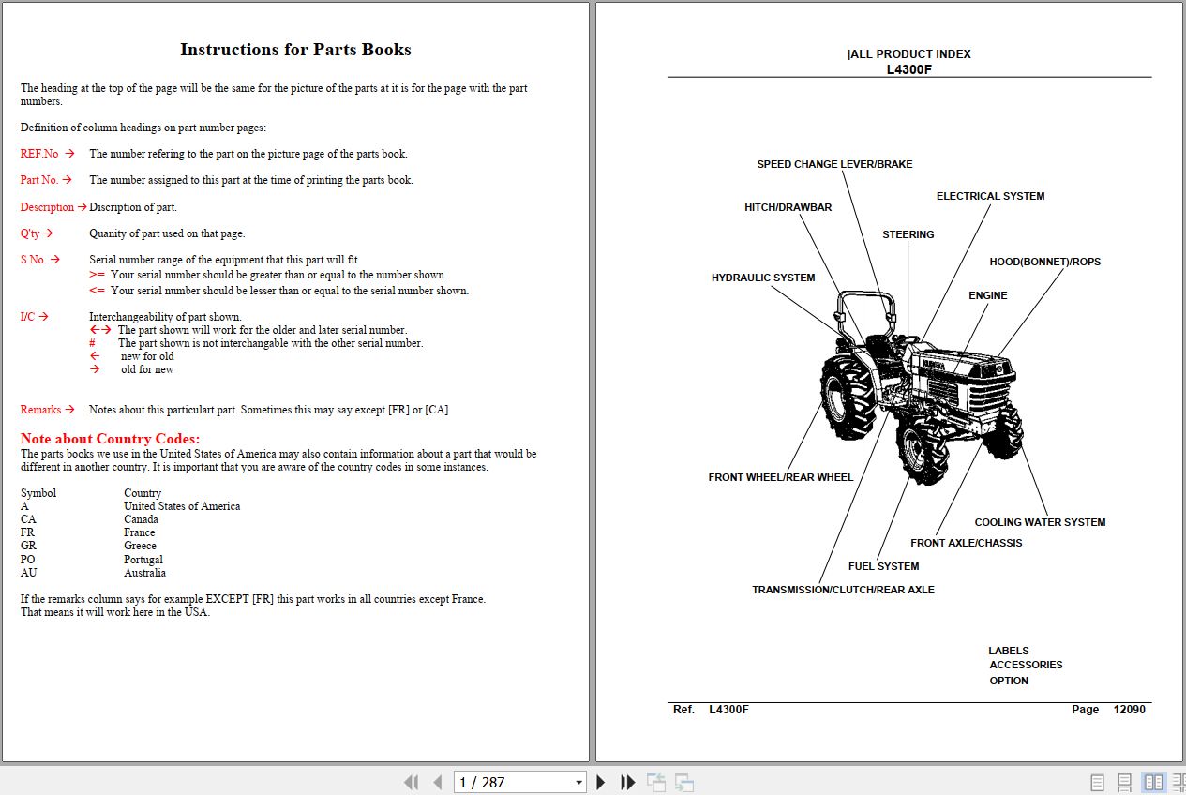The width and height of the screenshot is (1186, 795).
Task: Click the TRANSMISSION/CLUTCH/REAR AXLE label
Action: 843,590
